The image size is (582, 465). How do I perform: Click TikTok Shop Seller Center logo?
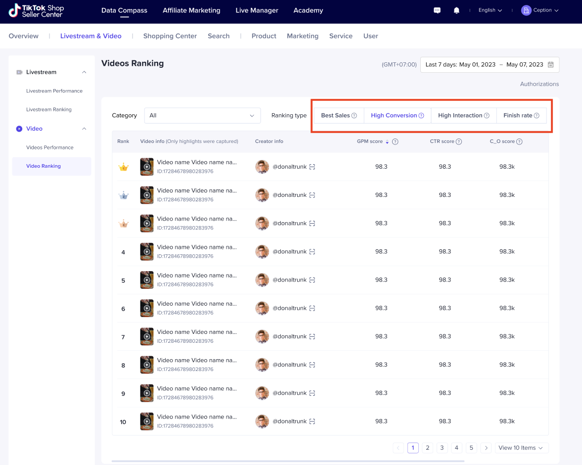click(x=36, y=10)
